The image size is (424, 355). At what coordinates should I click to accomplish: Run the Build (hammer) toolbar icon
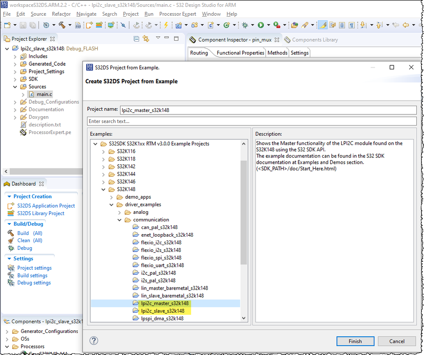(x=63, y=25)
